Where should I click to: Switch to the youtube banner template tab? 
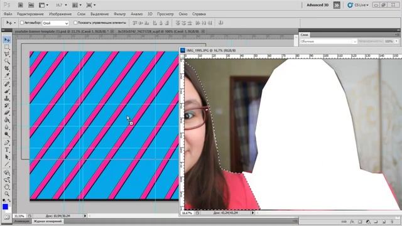click(63, 31)
